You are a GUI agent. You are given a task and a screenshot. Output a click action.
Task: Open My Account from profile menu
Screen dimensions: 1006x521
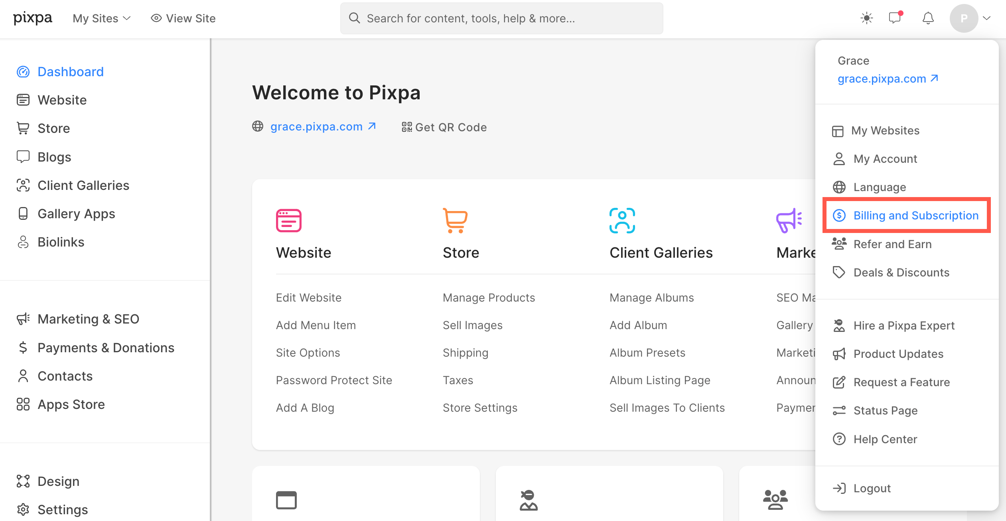coord(885,159)
